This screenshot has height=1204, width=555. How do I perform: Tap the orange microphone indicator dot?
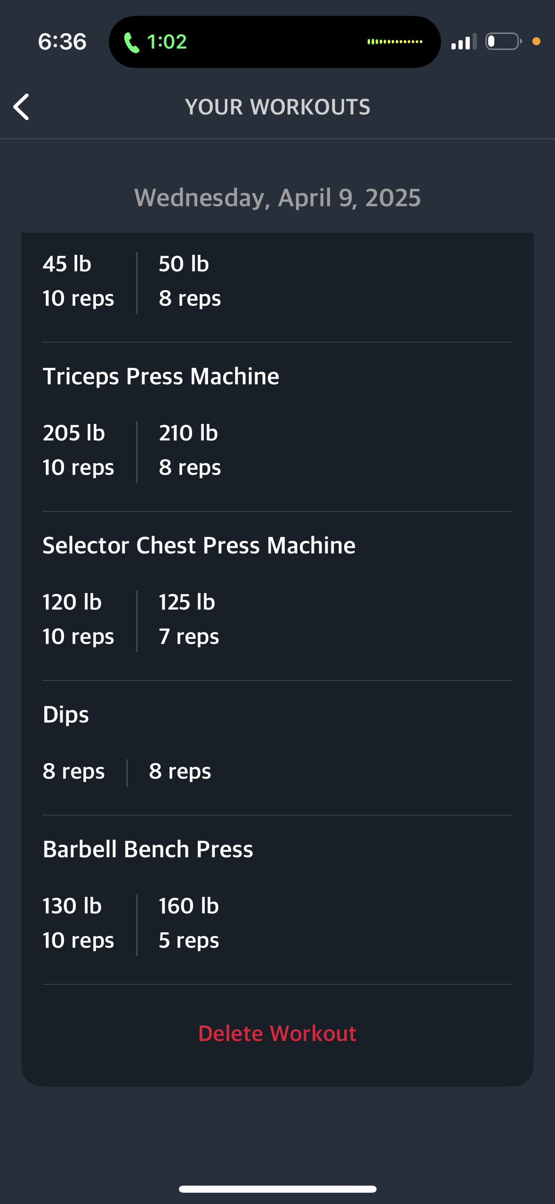click(536, 41)
